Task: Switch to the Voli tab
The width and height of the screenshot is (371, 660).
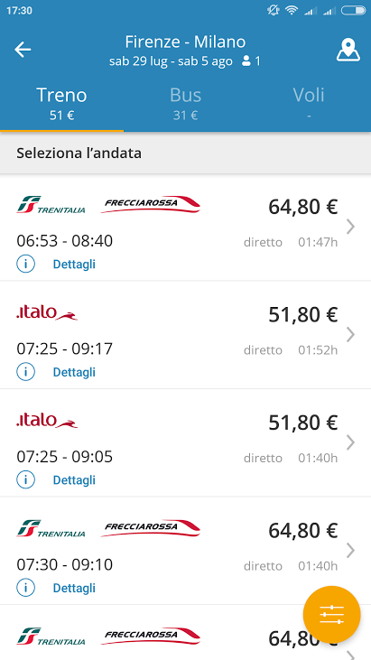Action: (x=309, y=103)
